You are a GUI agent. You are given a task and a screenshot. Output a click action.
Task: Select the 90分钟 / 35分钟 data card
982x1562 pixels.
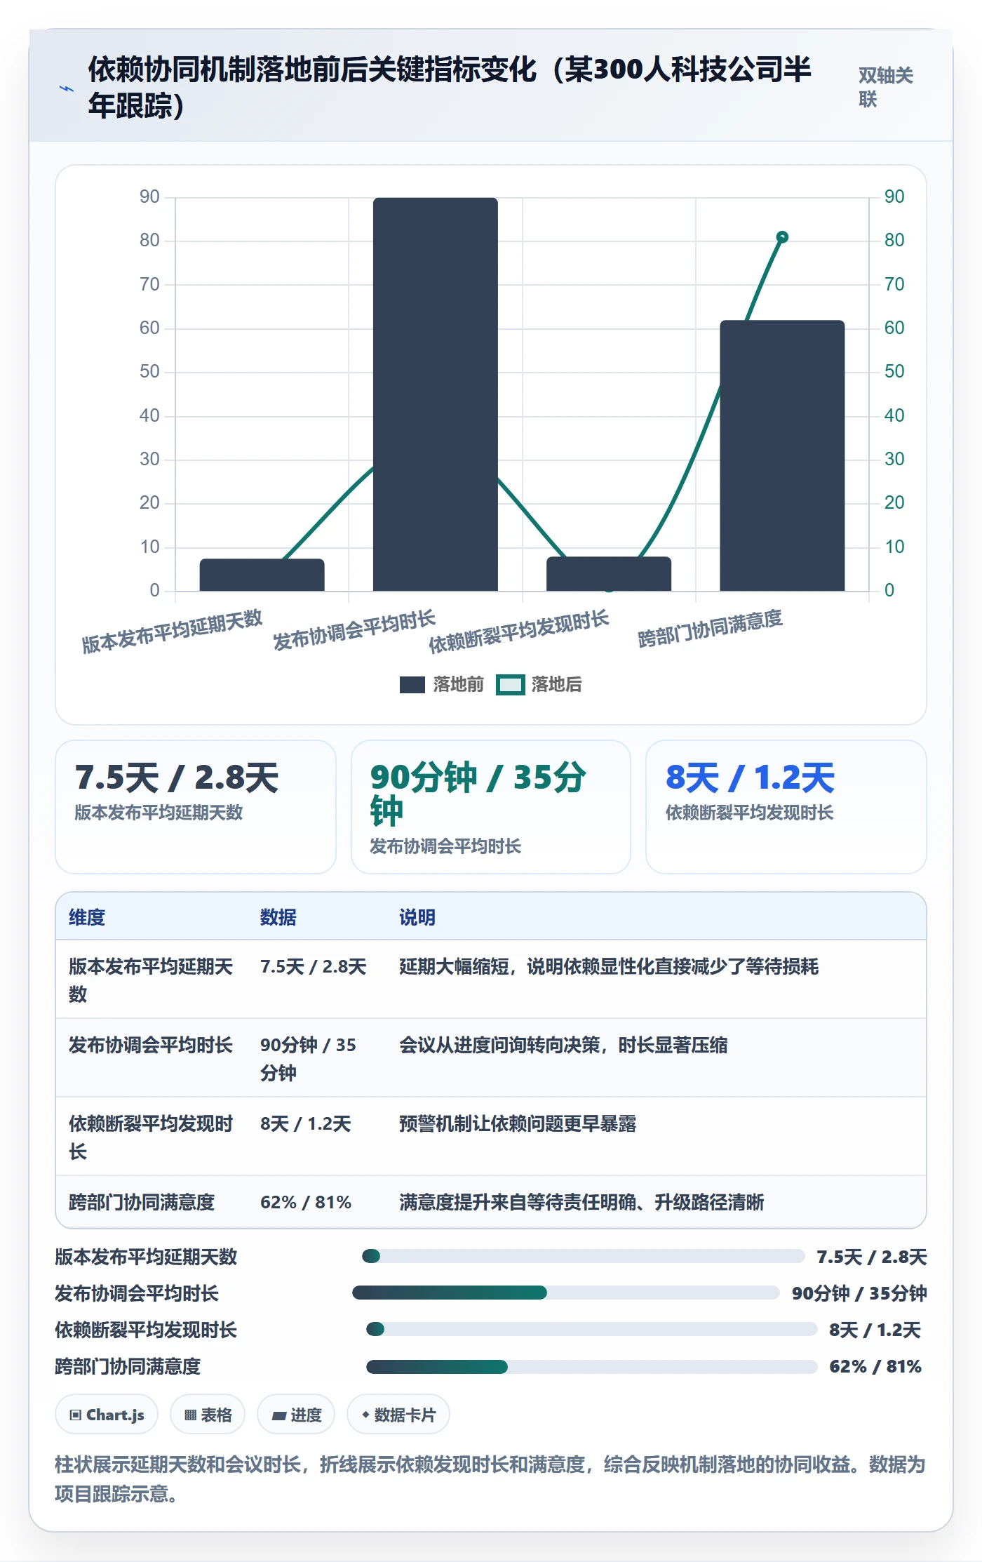click(491, 807)
